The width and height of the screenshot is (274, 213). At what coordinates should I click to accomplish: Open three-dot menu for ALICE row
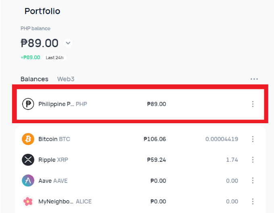pos(253,201)
